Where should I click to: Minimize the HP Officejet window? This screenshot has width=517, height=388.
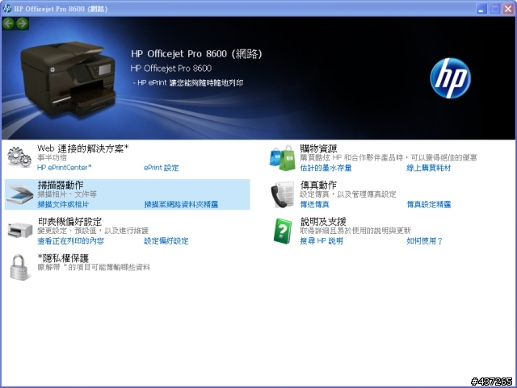pyautogui.click(x=481, y=9)
